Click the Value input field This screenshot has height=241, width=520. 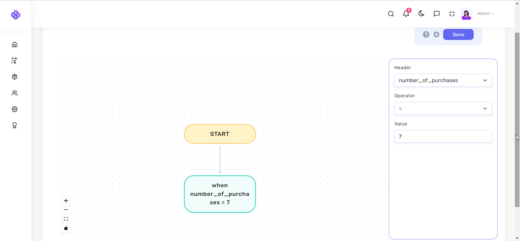pyautogui.click(x=443, y=136)
